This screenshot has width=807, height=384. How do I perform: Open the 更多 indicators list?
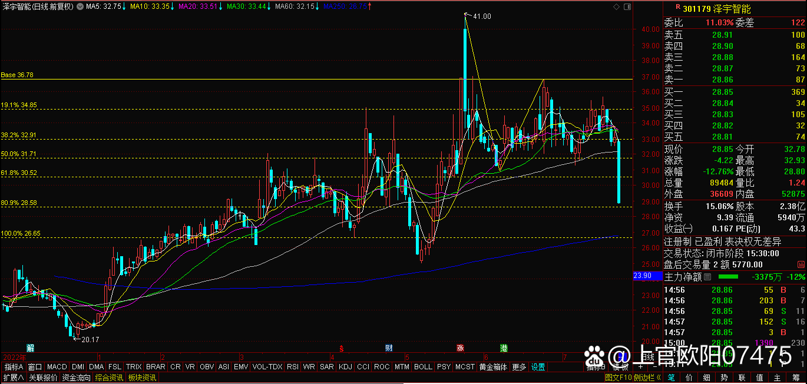(519, 367)
